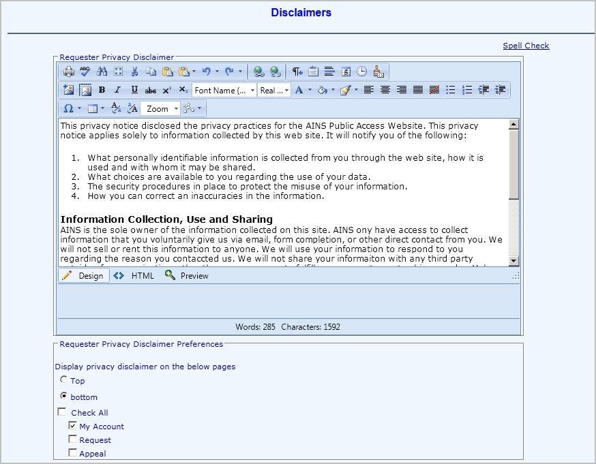
Task: Apply Superscript formatting
Action: coord(167,90)
